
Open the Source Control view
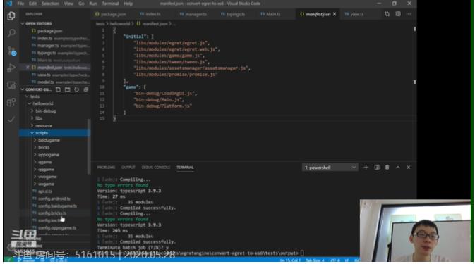(x=11, y=51)
